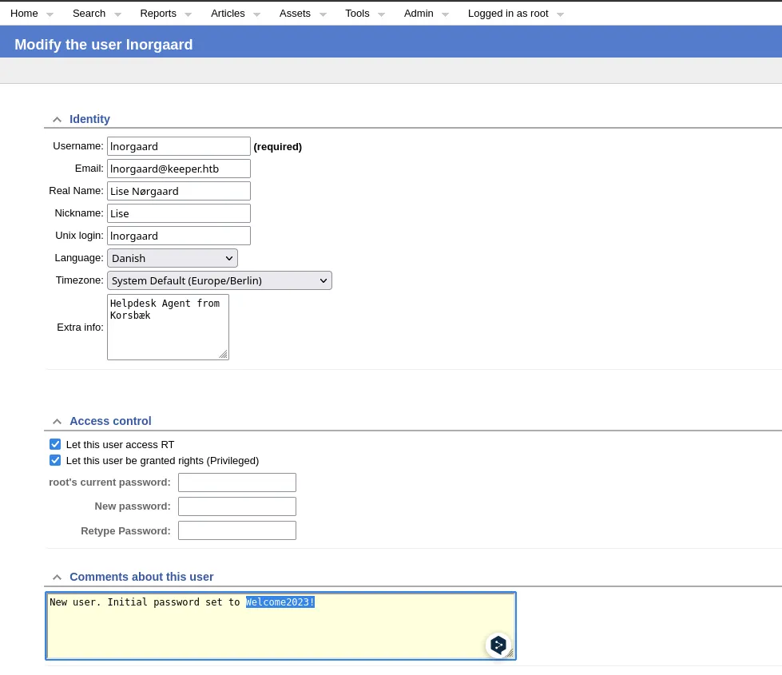Open the Admin menu
This screenshot has width=782, height=675.
coord(419,14)
